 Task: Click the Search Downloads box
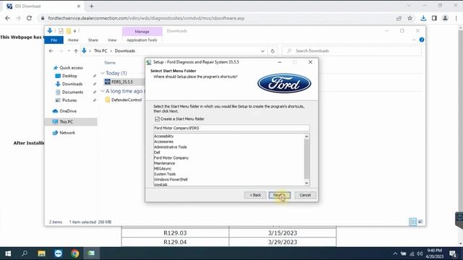pos(352,51)
